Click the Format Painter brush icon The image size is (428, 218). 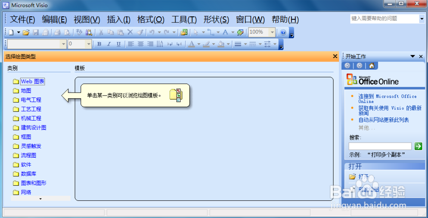pos(140,32)
